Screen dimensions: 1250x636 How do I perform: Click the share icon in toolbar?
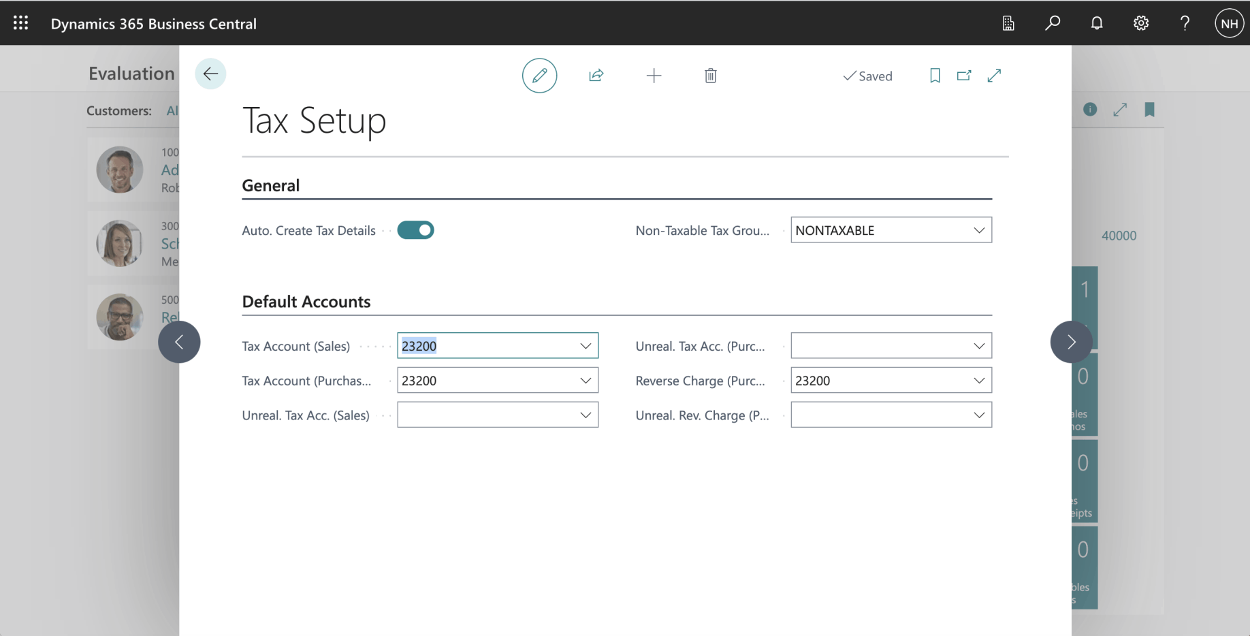click(x=596, y=76)
